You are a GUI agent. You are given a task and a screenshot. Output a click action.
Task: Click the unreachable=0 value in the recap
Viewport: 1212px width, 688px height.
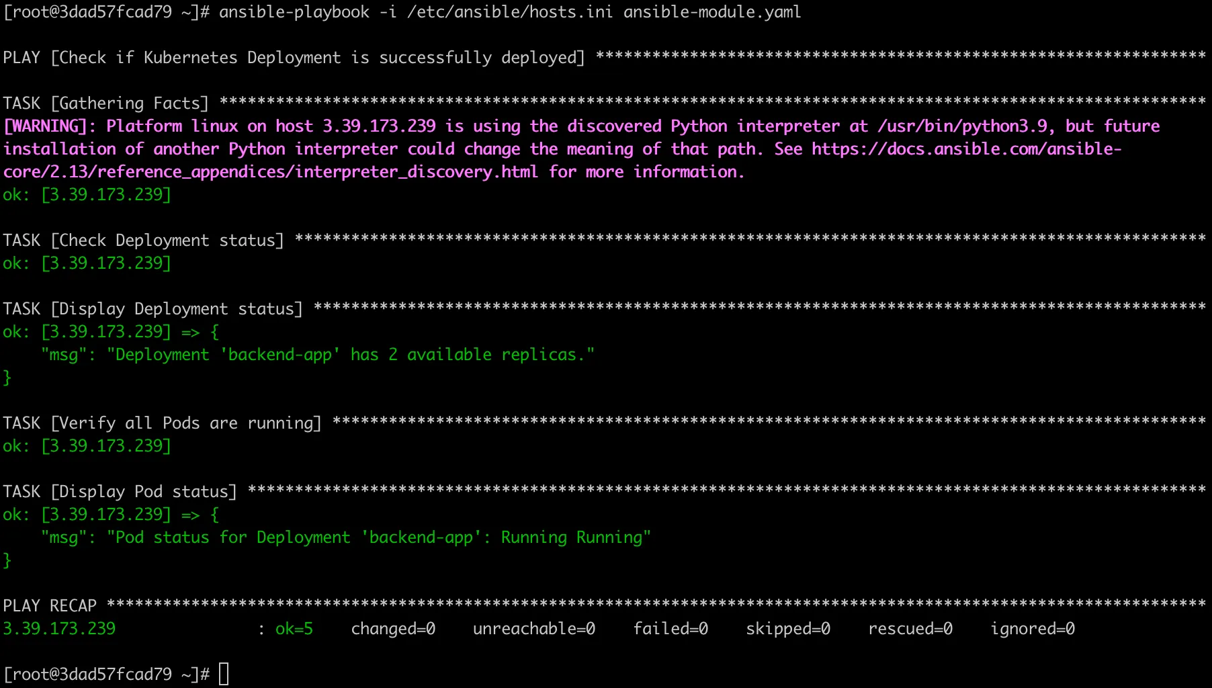[534, 629]
